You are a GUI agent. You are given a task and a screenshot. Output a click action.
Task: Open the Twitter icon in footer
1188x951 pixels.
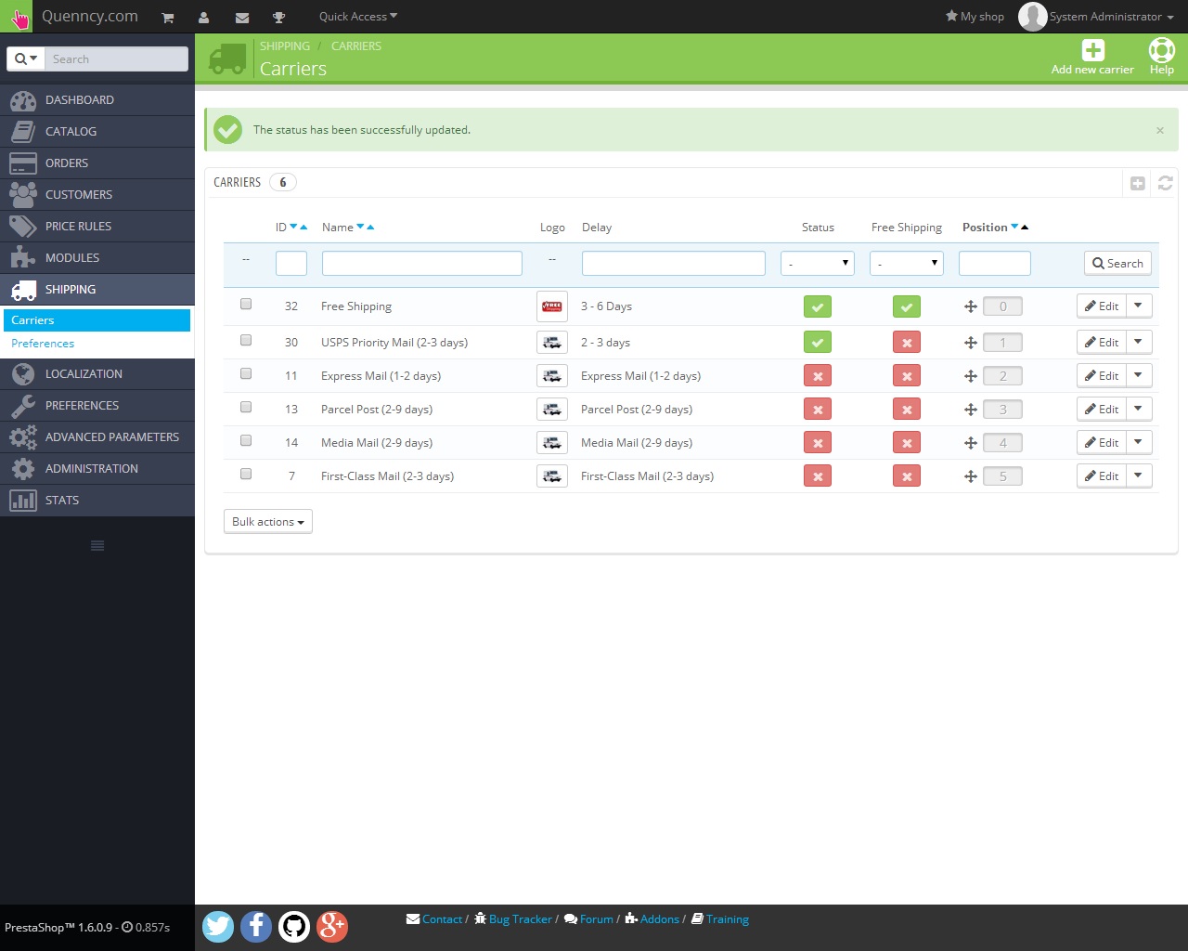[218, 926]
